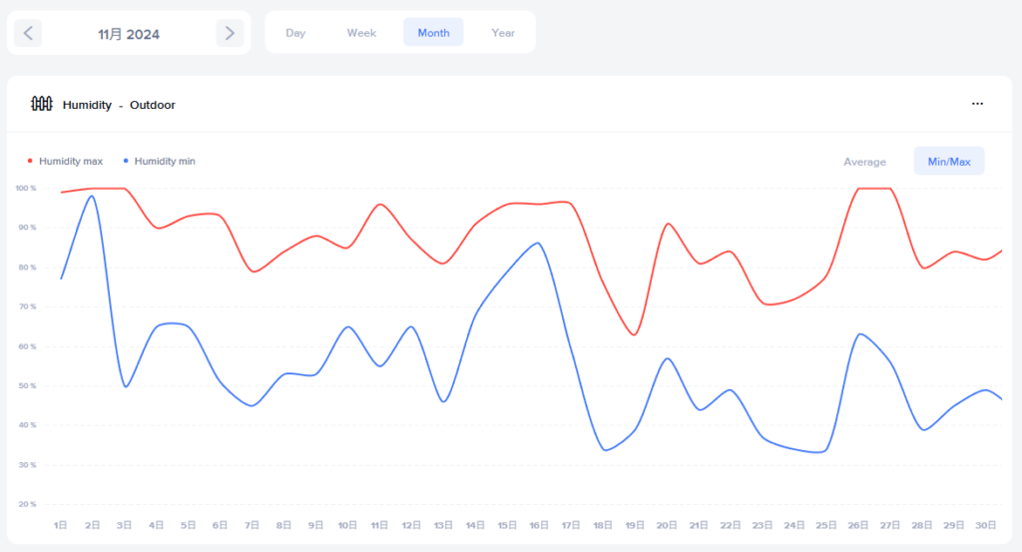This screenshot has width=1022, height=552.
Task: Select the Month view tab
Action: click(433, 33)
